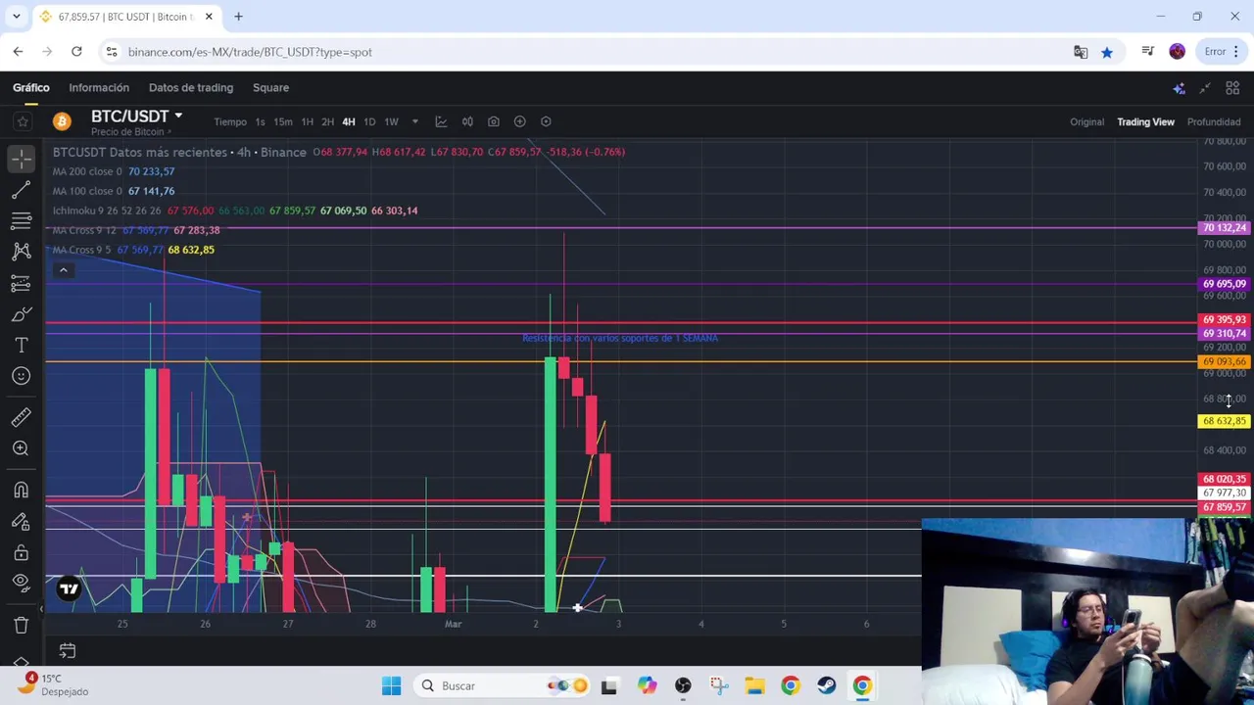
Task: Toggle hide all drawings eye icon
Action: pyautogui.click(x=21, y=583)
